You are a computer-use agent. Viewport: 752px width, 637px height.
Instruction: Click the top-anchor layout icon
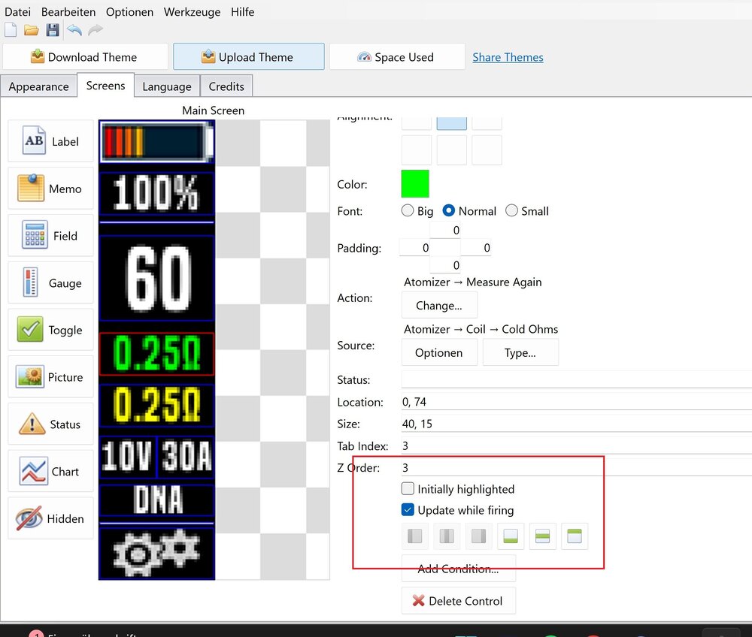575,536
